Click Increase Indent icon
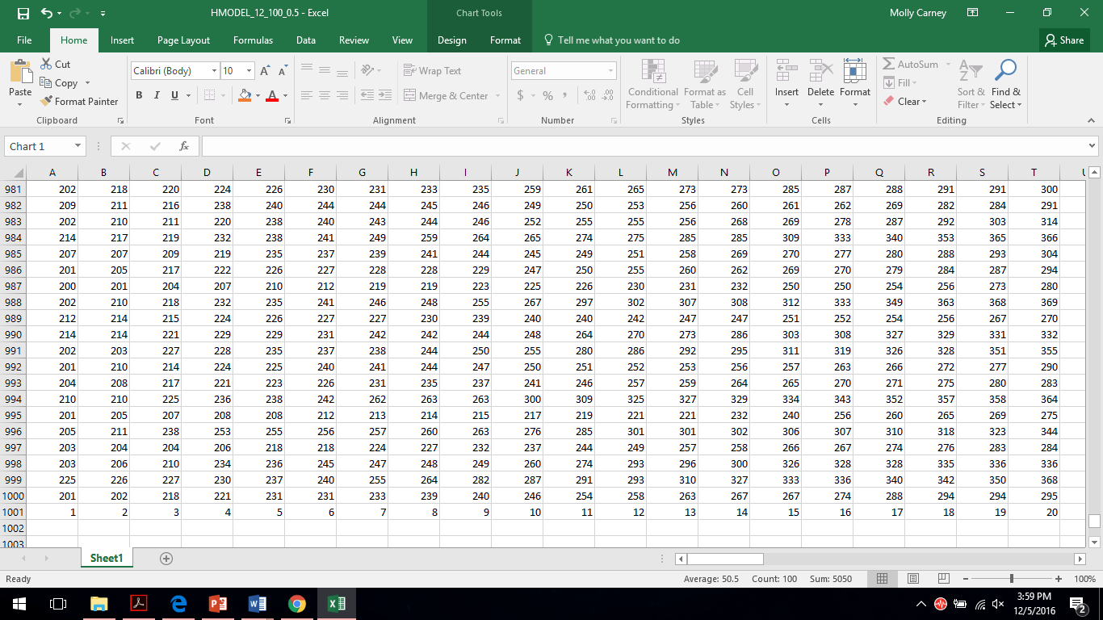The height and width of the screenshot is (620, 1103). [x=385, y=95]
